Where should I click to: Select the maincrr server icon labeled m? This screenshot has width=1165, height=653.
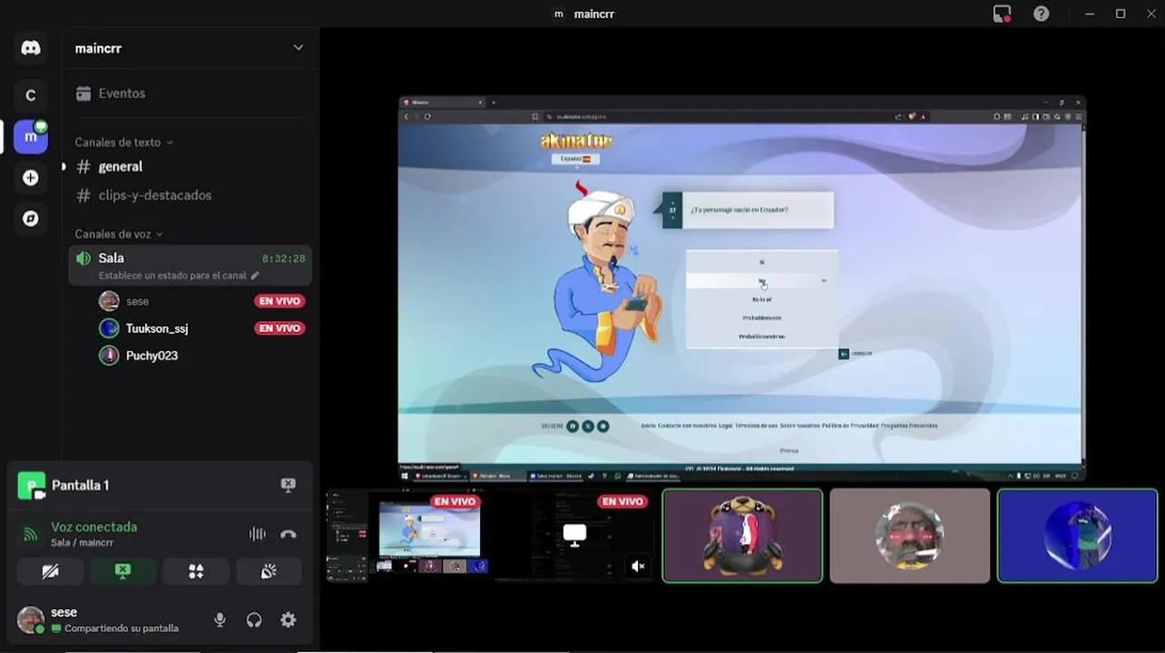point(31,137)
